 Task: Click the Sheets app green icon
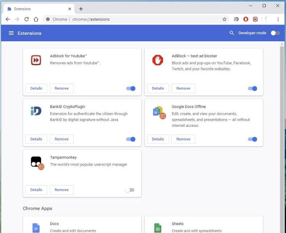158,228
